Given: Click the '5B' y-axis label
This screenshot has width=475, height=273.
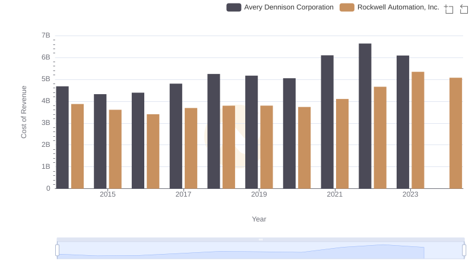Looking at the screenshot, I should (46, 79).
